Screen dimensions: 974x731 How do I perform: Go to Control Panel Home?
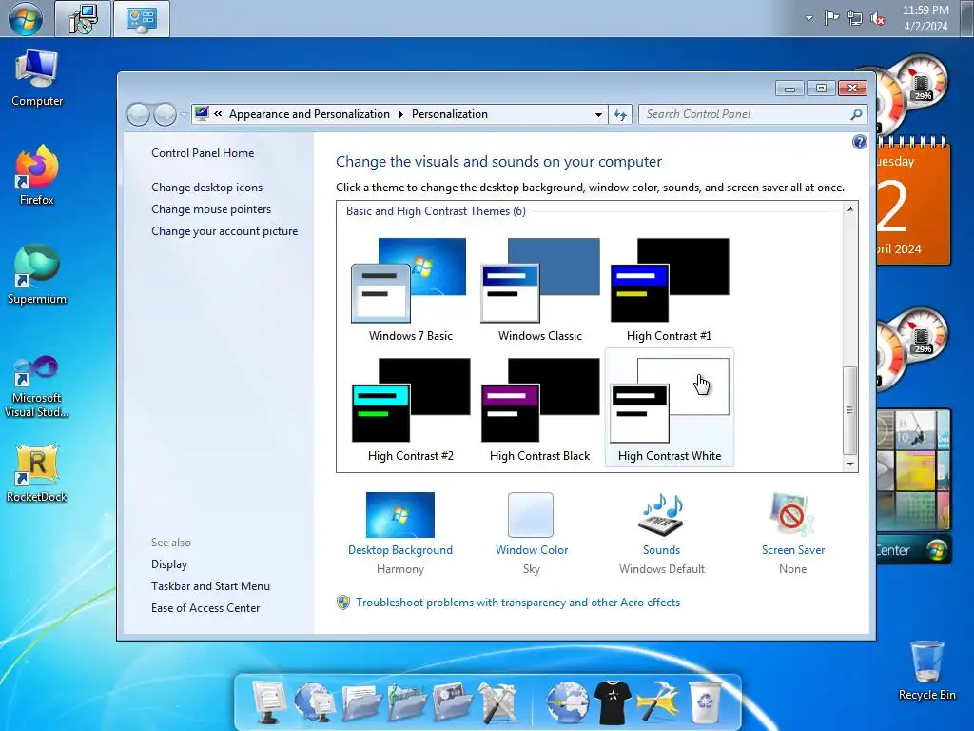(203, 153)
